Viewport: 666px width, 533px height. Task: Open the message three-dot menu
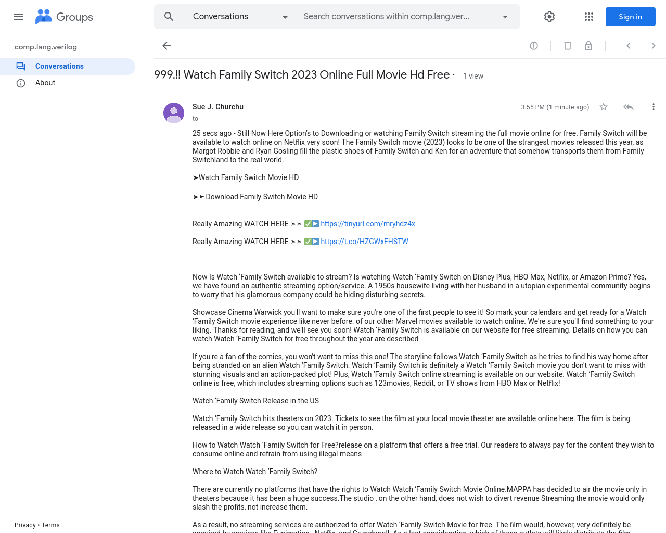click(654, 107)
